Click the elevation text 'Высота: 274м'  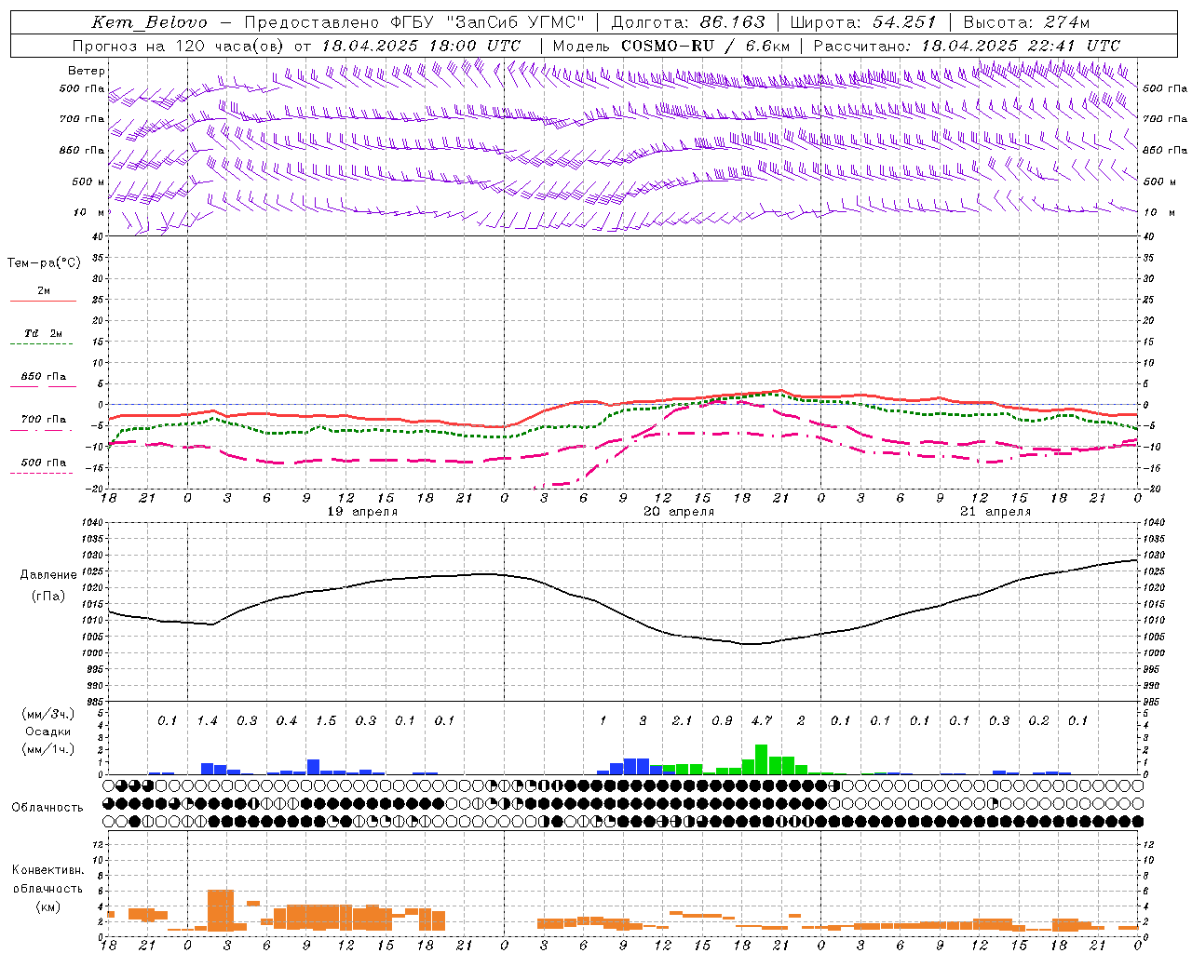1026,22
